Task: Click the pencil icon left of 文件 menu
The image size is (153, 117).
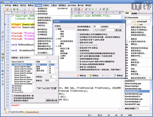Action: (x=2, y=5)
